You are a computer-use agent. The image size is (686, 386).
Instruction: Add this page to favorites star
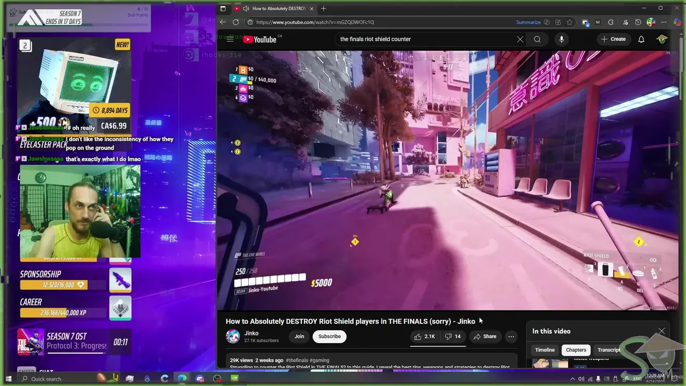[569, 22]
